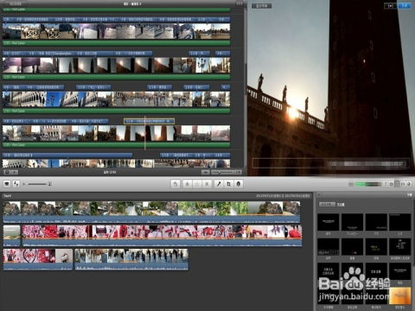The width and height of the screenshot is (415, 311).
Task: Show the music and sound effects browser
Action: [x=386, y=184]
